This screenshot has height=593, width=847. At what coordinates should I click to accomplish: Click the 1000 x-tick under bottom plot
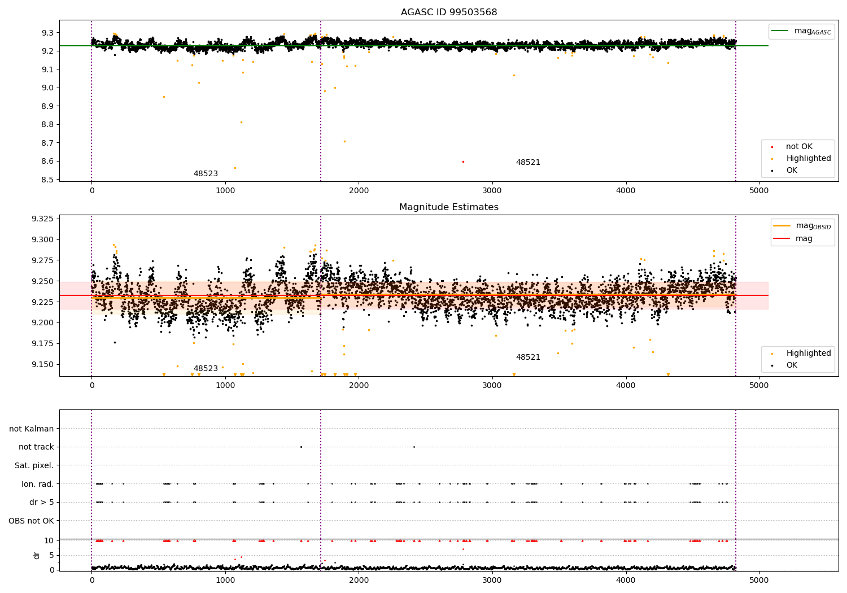[x=225, y=580]
